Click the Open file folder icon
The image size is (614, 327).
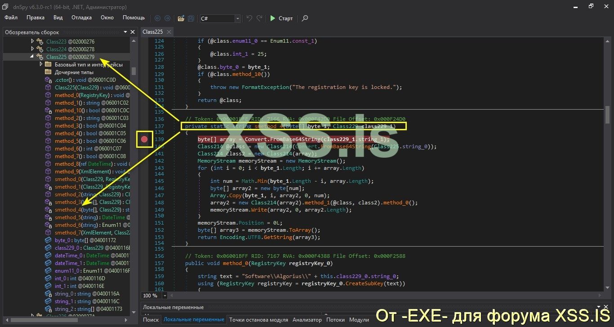pyautogui.click(x=181, y=18)
